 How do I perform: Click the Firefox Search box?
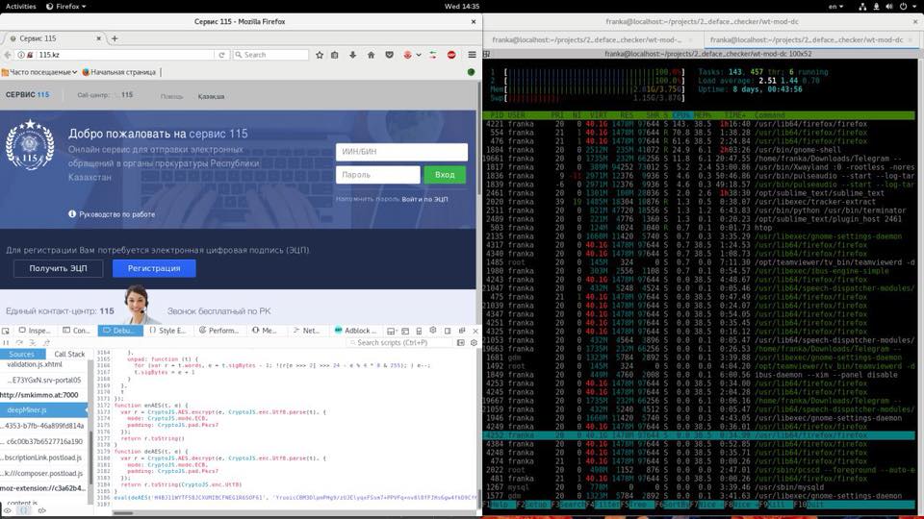tap(270, 55)
